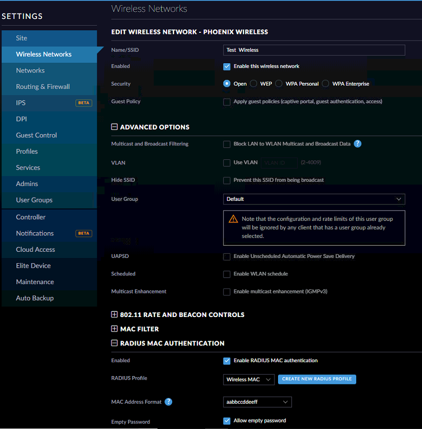The height and width of the screenshot is (429, 422).
Task: Open Routing & Firewall settings
Action: click(43, 87)
